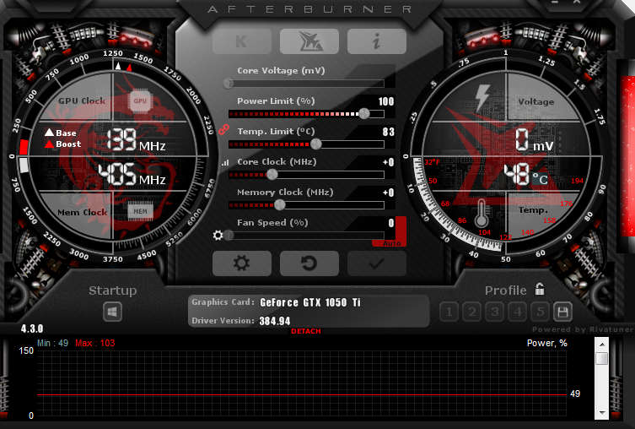Click the Base legend white triangle
This screenshot has width=635, height=429.
49,133
